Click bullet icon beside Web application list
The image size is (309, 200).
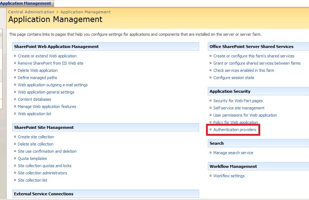[15, 113]
